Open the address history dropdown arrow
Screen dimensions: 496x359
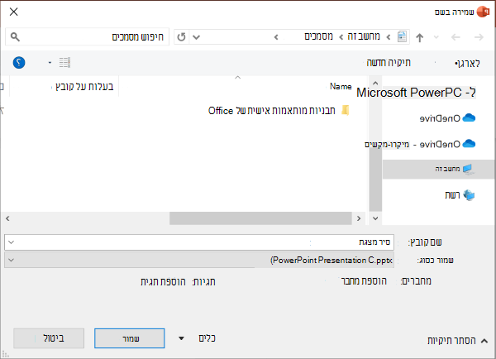click(196, 37)
